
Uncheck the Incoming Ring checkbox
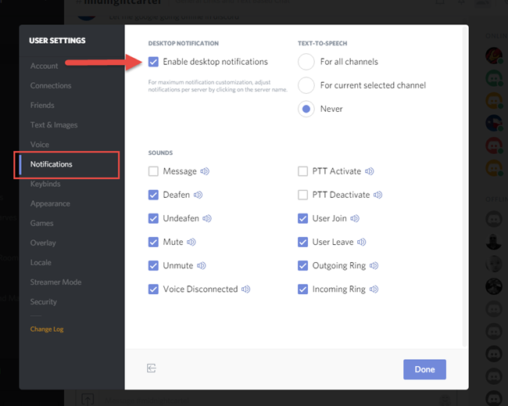(302, 289)
